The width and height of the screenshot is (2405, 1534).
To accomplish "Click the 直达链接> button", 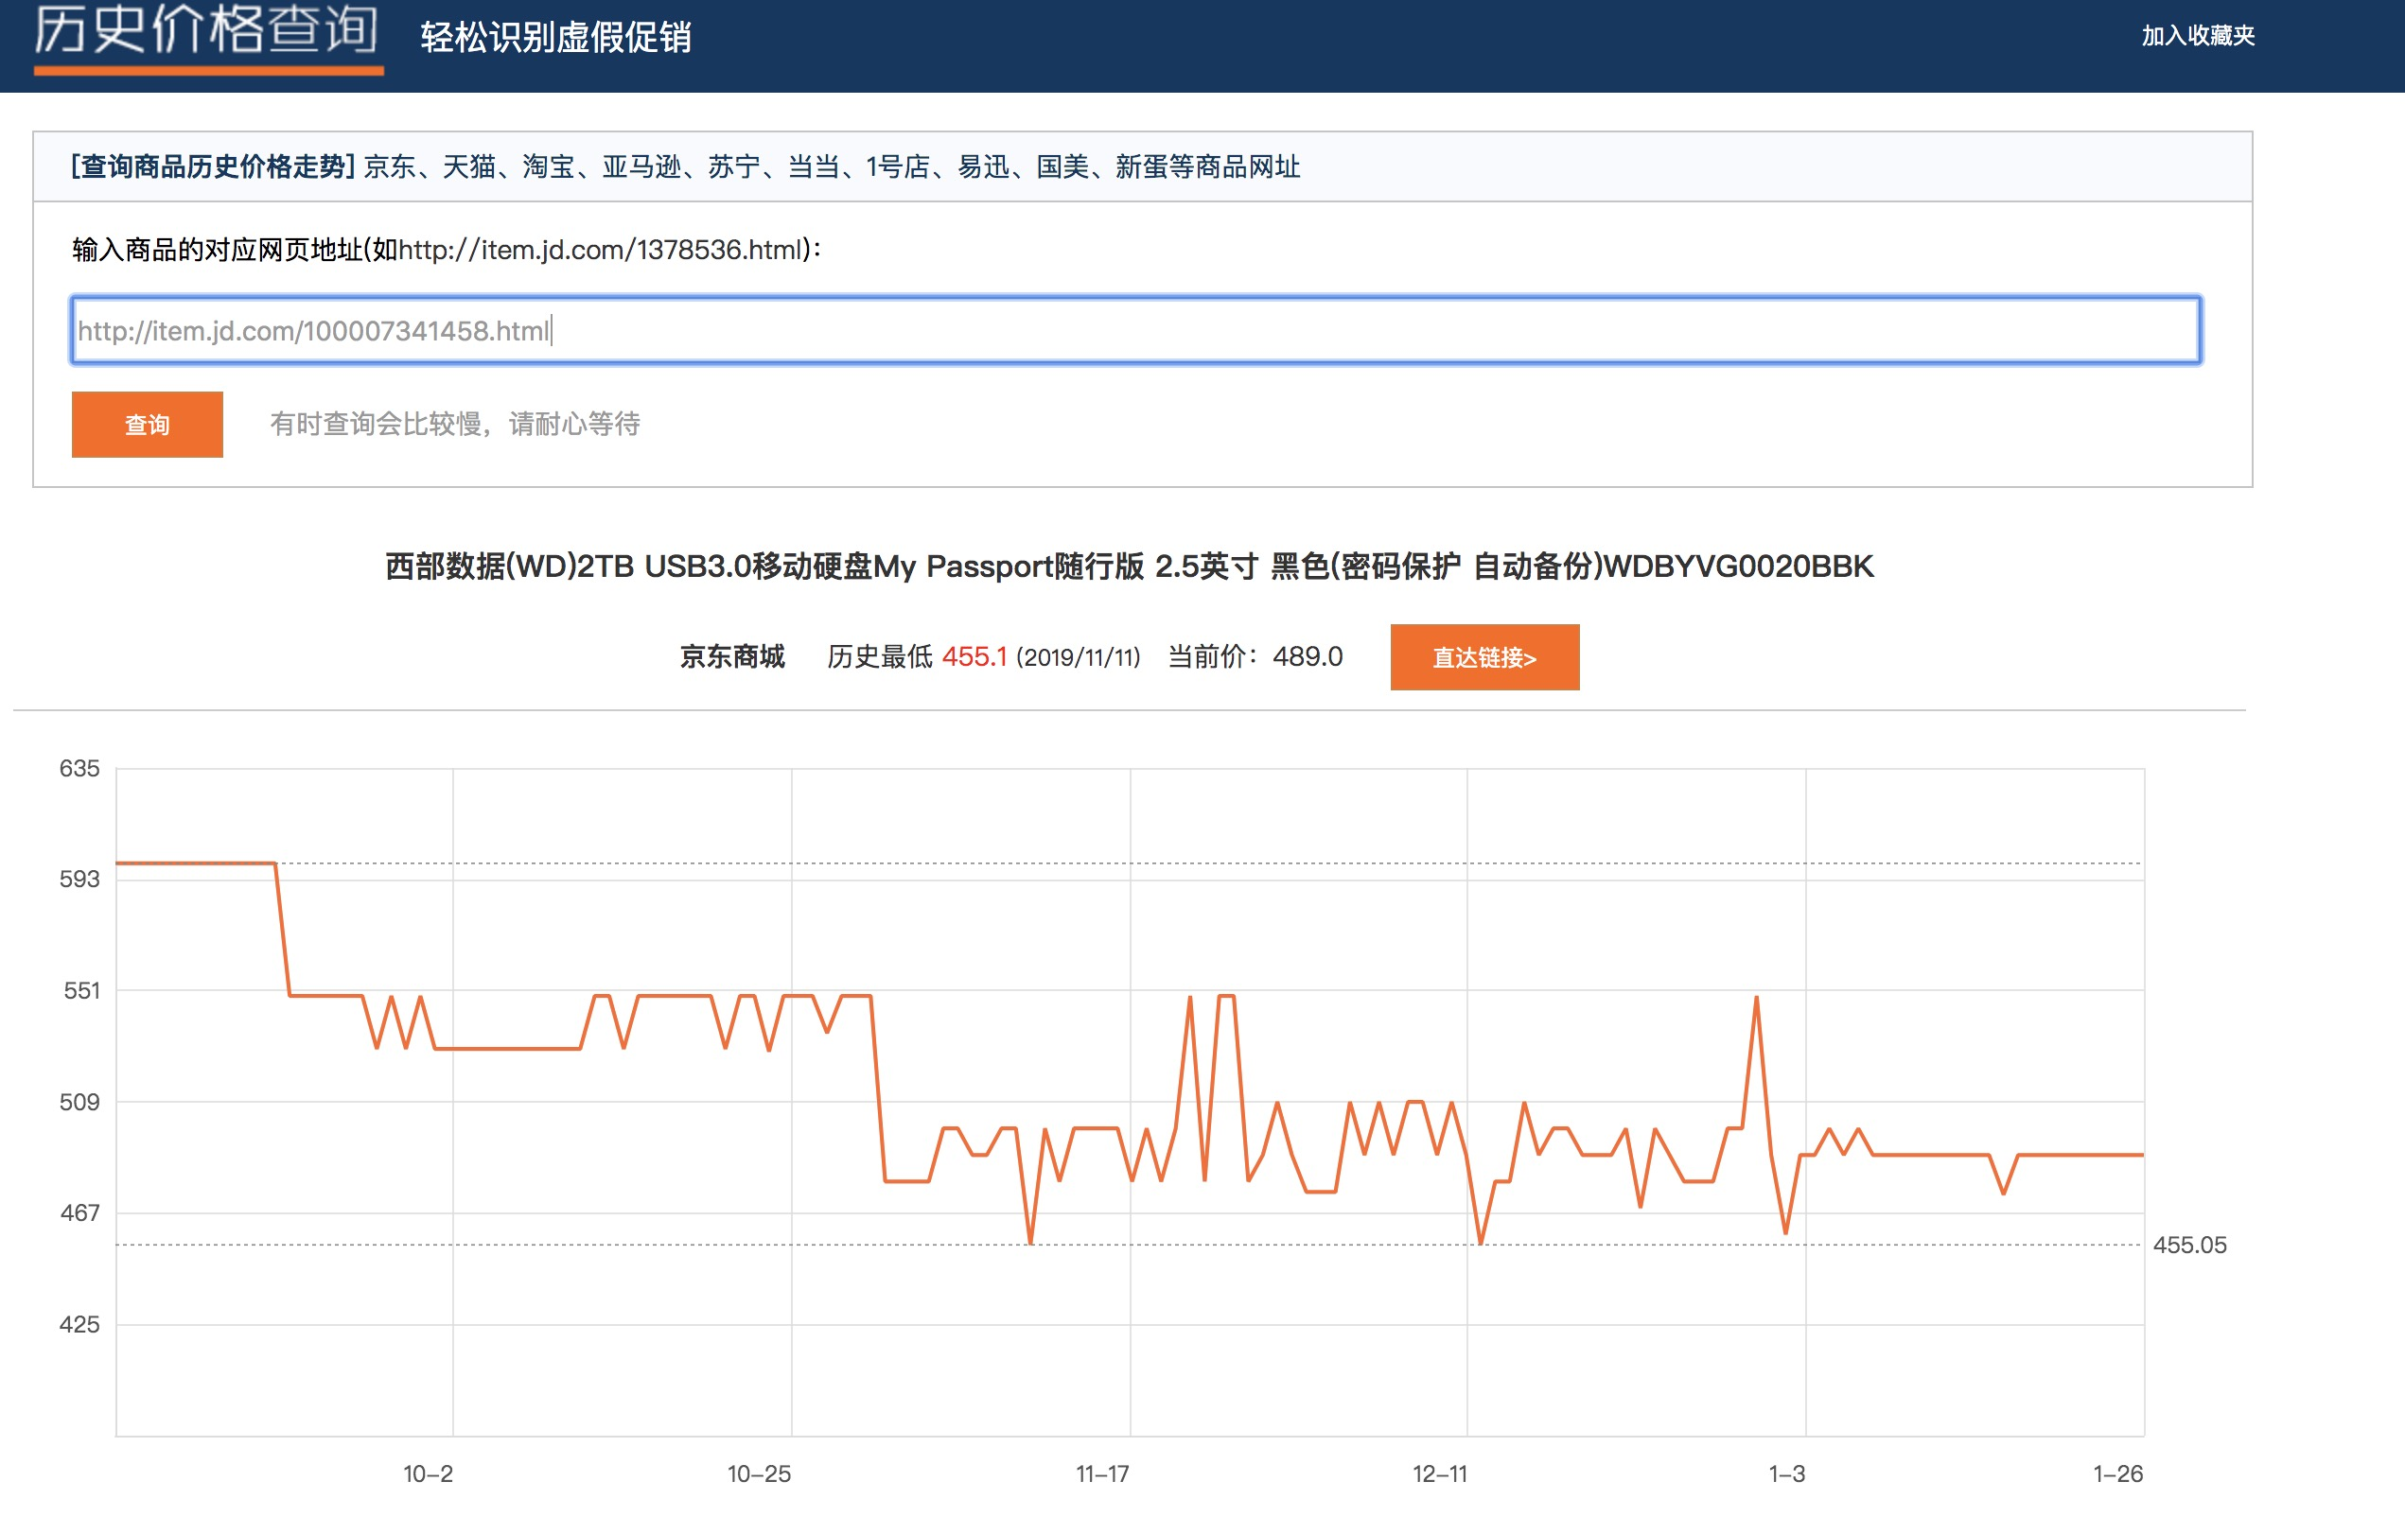I will point(1484,657).
